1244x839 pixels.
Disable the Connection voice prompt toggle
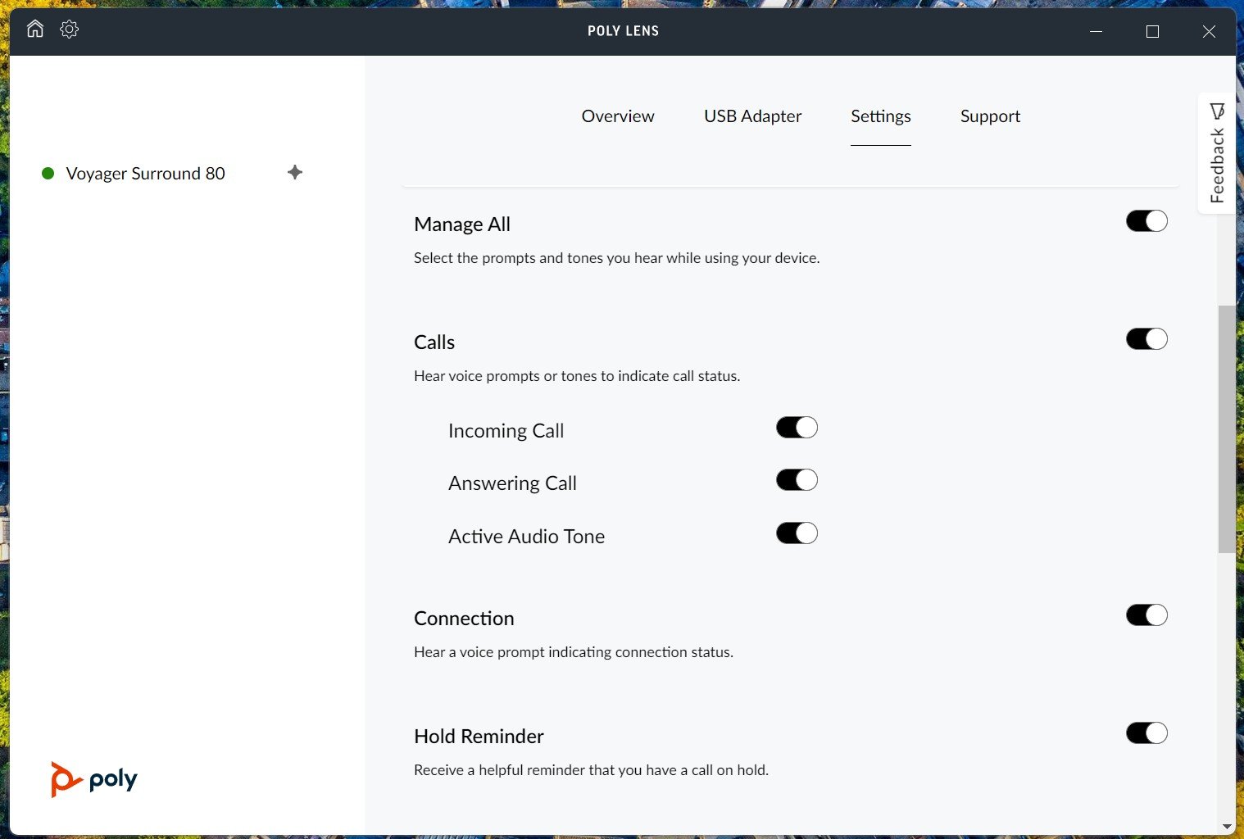point(1146,615)
